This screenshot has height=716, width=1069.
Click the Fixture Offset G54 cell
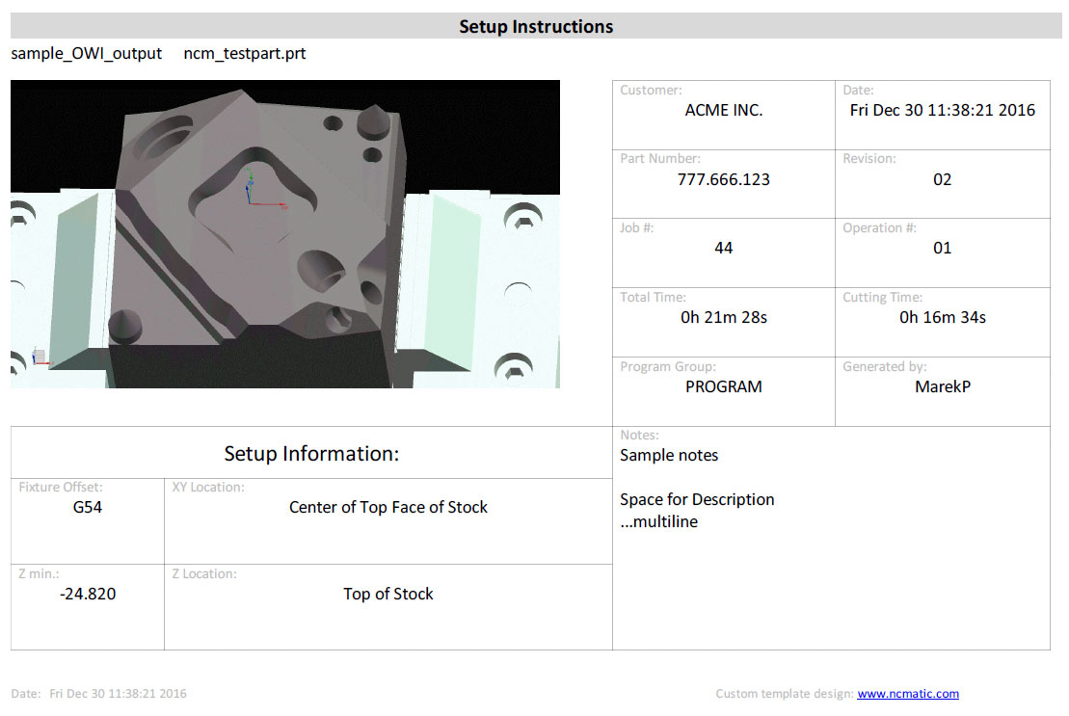coord(88,521)
